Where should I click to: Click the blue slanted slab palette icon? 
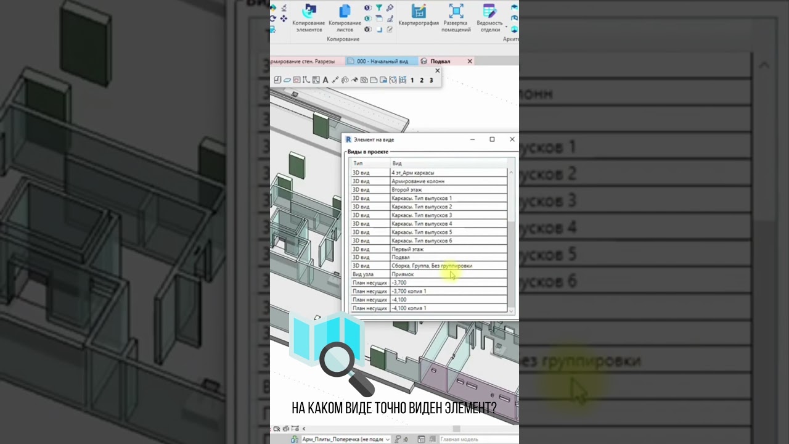287,80
